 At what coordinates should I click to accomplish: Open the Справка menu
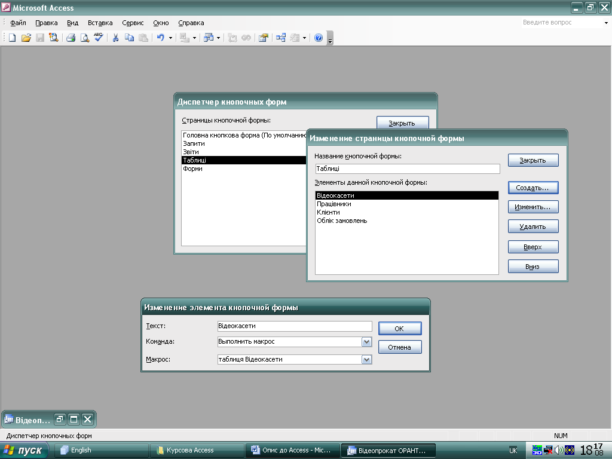click(x=191, y=23)
